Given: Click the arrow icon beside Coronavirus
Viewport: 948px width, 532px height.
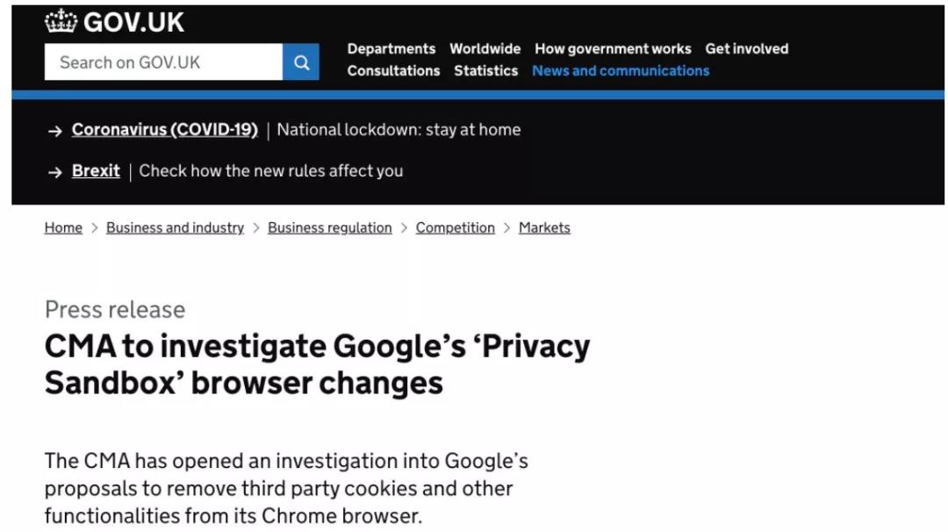Looking at the screenshot, I should [55, 131].
